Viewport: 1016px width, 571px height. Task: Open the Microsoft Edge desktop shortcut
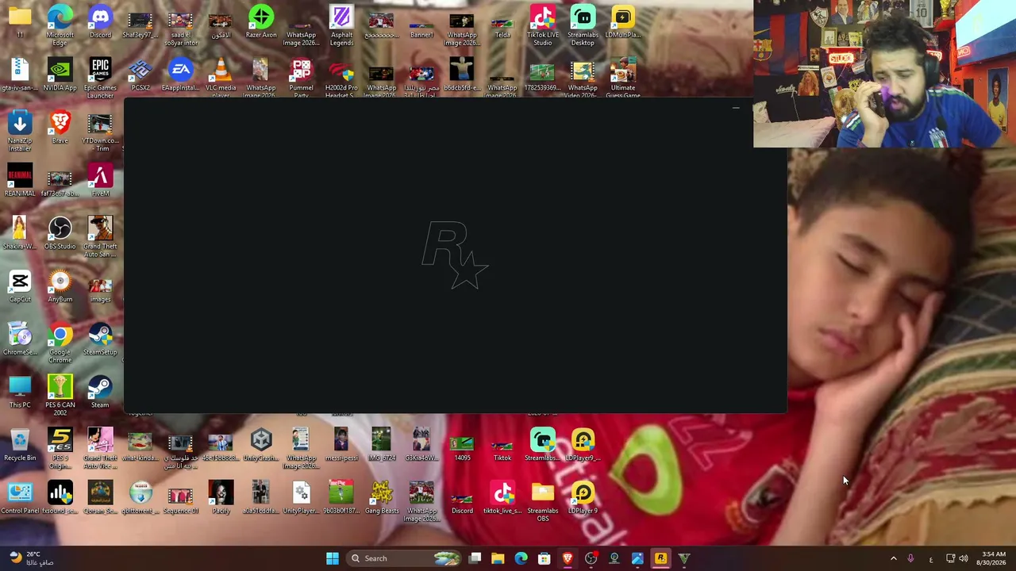[60, 24]
